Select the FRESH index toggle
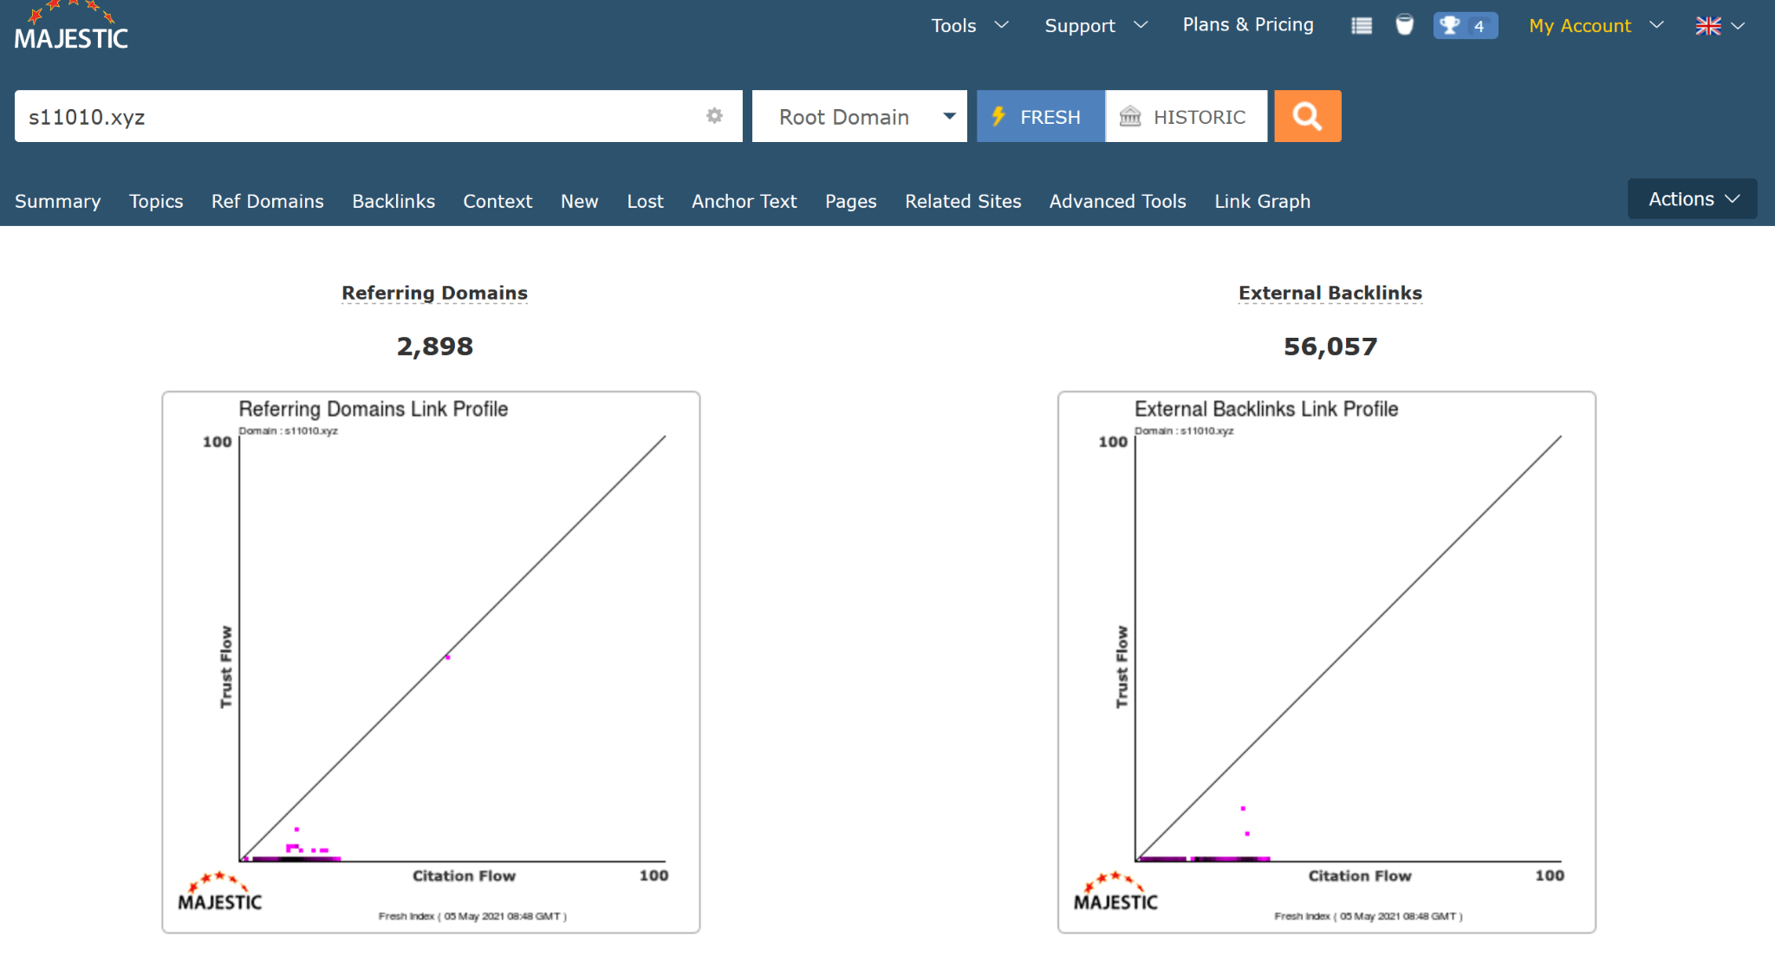Image resolution: width=1775 pixels, height=957 pixels. tap(1041, 116)
